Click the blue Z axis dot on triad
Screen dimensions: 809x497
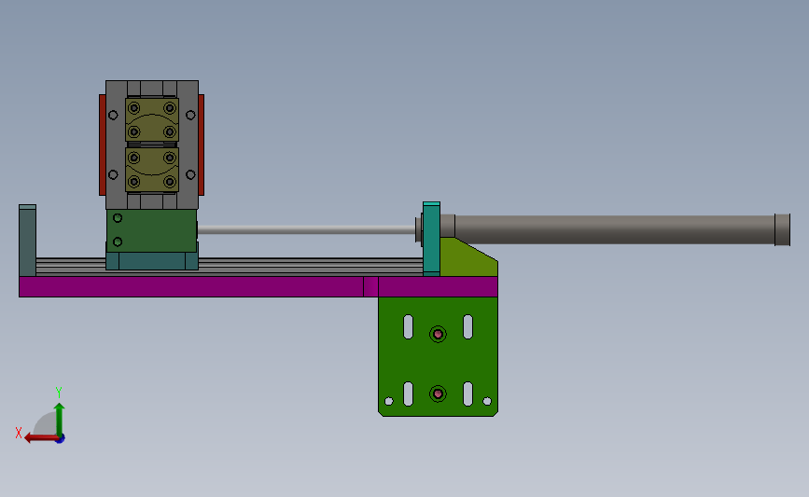(x=61, y=439)
